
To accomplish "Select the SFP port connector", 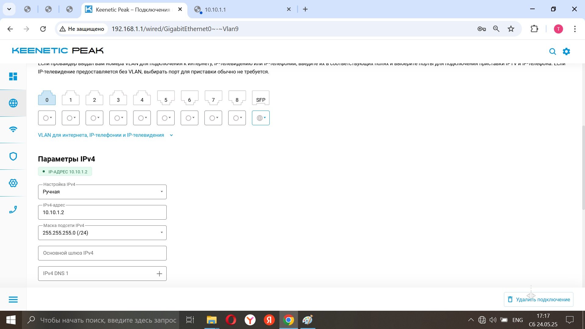I will [x=261, y=98].
